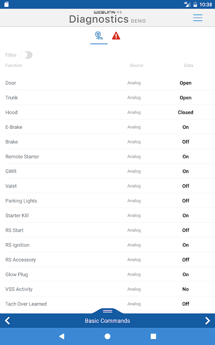
Task: Click the Data column header
Action: 189,65
